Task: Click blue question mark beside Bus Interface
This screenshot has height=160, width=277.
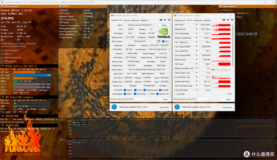Action: pyautogui.click(x=169, y=50)
